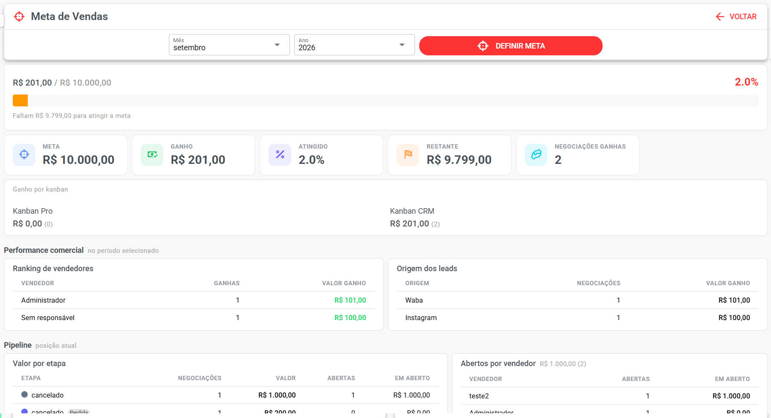Click the Kanban Pro earnings entry
This screenshot has height=418, width=771.
coord(33,217)
